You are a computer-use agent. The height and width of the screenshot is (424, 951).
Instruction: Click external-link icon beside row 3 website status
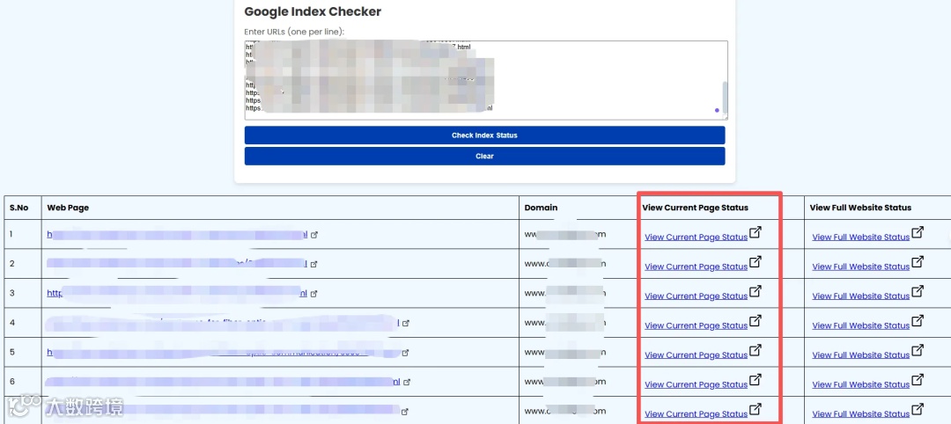point(918,291)
